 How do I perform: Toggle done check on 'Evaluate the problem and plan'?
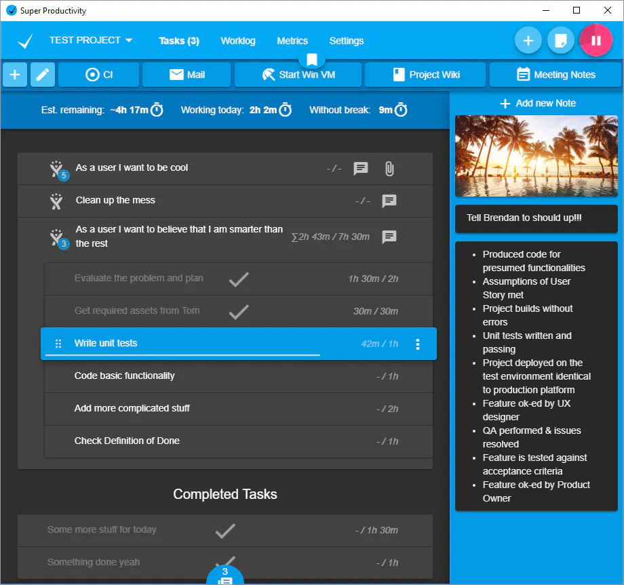coord(239,279)
